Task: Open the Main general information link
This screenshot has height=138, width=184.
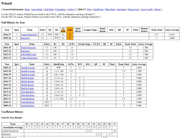Action: (x=27, y=10)
